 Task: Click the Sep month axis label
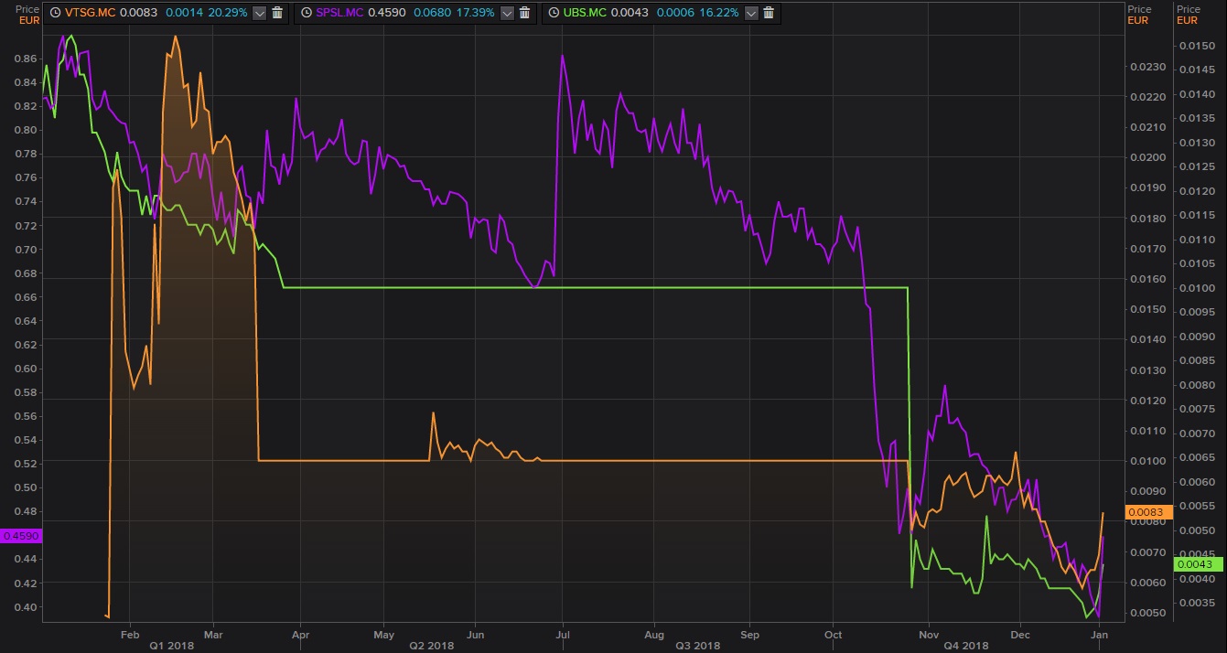pyautogui.click(x=749, y=634)
